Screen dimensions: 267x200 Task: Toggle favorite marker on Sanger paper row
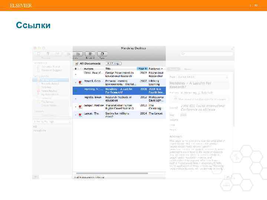pyautogui.click(x=76, y=107)
